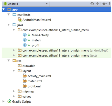Select the java folder icon
This screenshot has width=112, height=106.
14,25
